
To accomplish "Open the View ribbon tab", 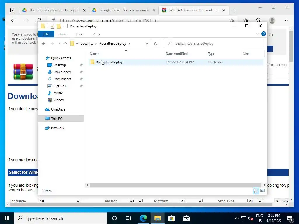I will (x=96, y=34).
